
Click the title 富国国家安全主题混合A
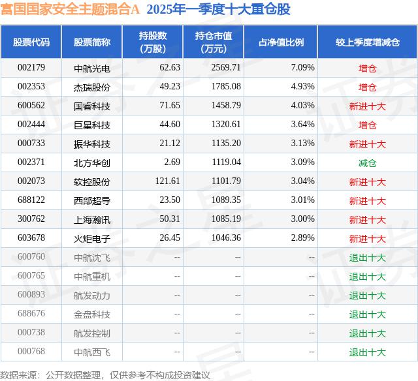[x=69, y=10]
